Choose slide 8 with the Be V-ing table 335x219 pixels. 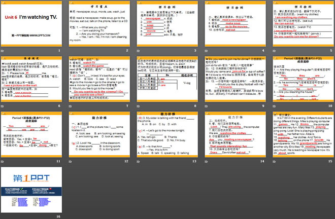coord(167,81)
